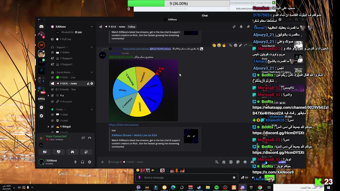Open channel settings gear on KICK news
This screenshot has width=340, height=191.
click(92, 84)
